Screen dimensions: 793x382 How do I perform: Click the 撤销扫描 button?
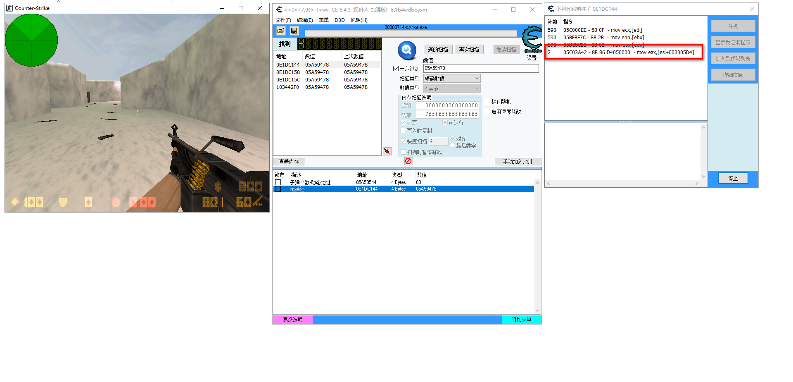tap(506, 50)
